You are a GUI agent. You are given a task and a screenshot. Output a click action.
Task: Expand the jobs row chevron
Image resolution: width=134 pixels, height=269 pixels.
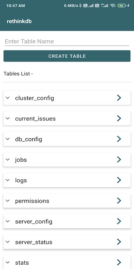pos(7,159)
